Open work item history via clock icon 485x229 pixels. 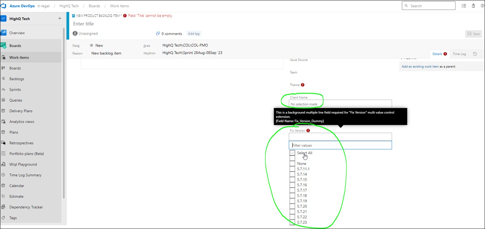click(x=475, y=54)
